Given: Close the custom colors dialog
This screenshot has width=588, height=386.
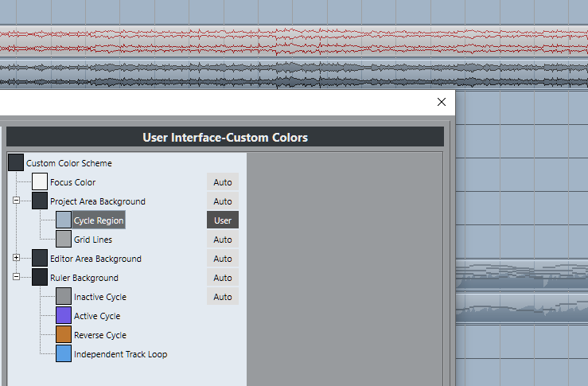Looking at the screenshot, I should tap(442, 102).
